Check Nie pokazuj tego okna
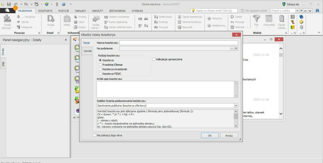The height and width of the screenshot is (163, 323). point(94,135)
